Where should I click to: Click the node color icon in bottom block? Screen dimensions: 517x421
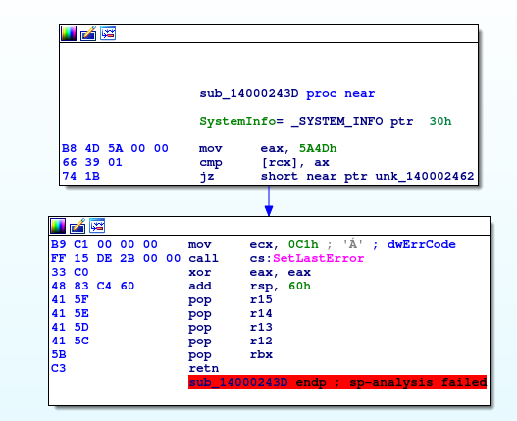click(58, 226)
